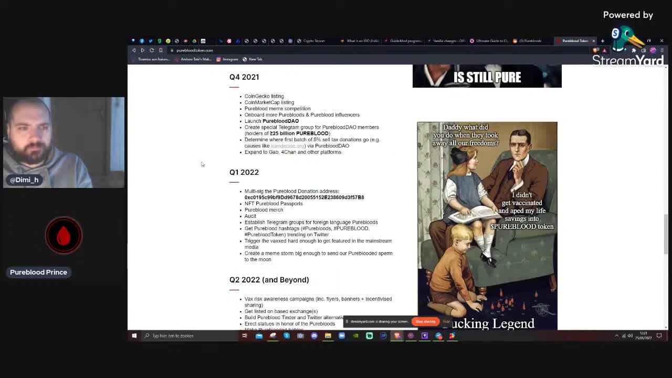Open the Twitch app on the taskbar

[425, 336]
